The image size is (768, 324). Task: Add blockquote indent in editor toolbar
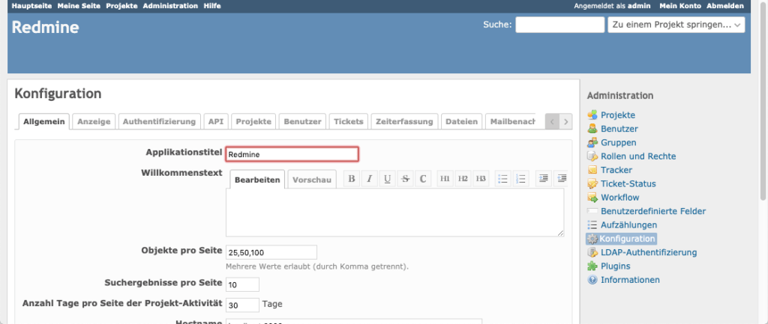click(x=543, y=179)
